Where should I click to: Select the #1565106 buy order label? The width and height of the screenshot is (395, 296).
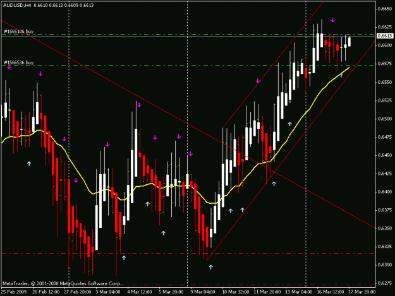coord(18,32)
